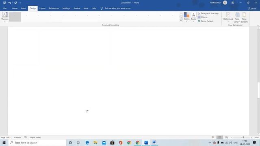Switch to Print Layout view

point(220,137)
